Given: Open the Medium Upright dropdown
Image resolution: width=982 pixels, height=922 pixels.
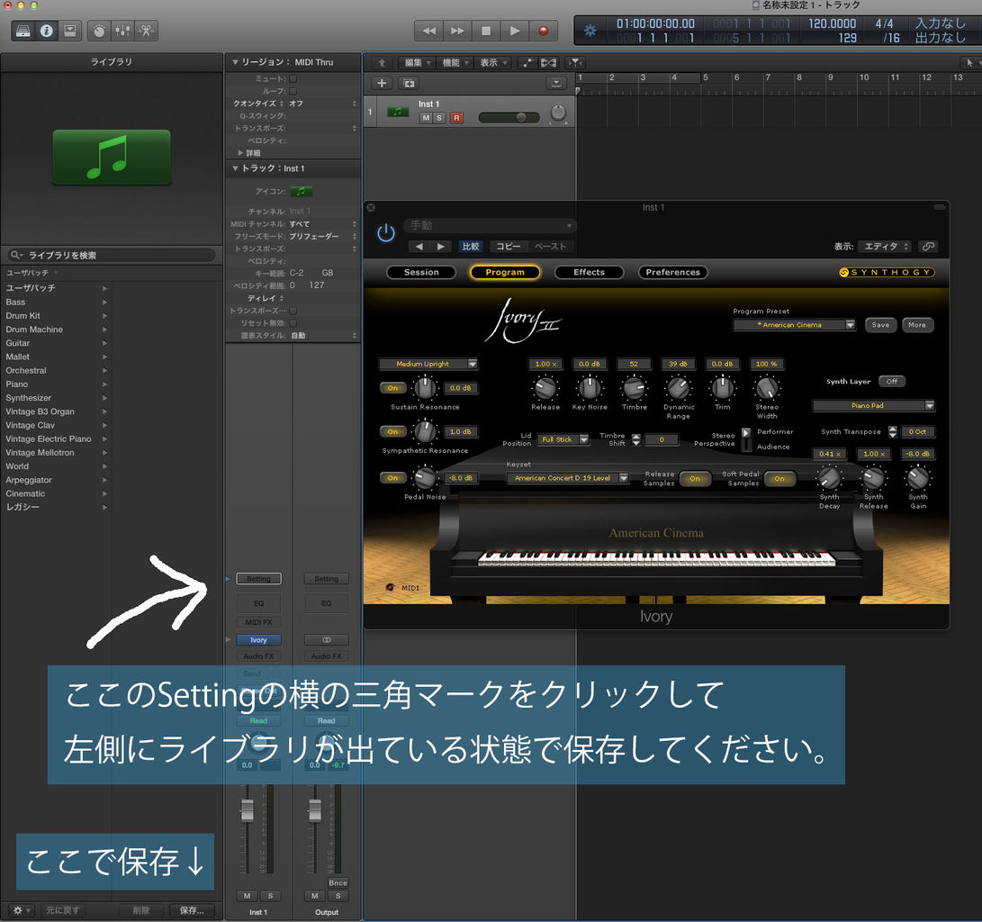Looking at the screenshot, I should tap(428, 364).
